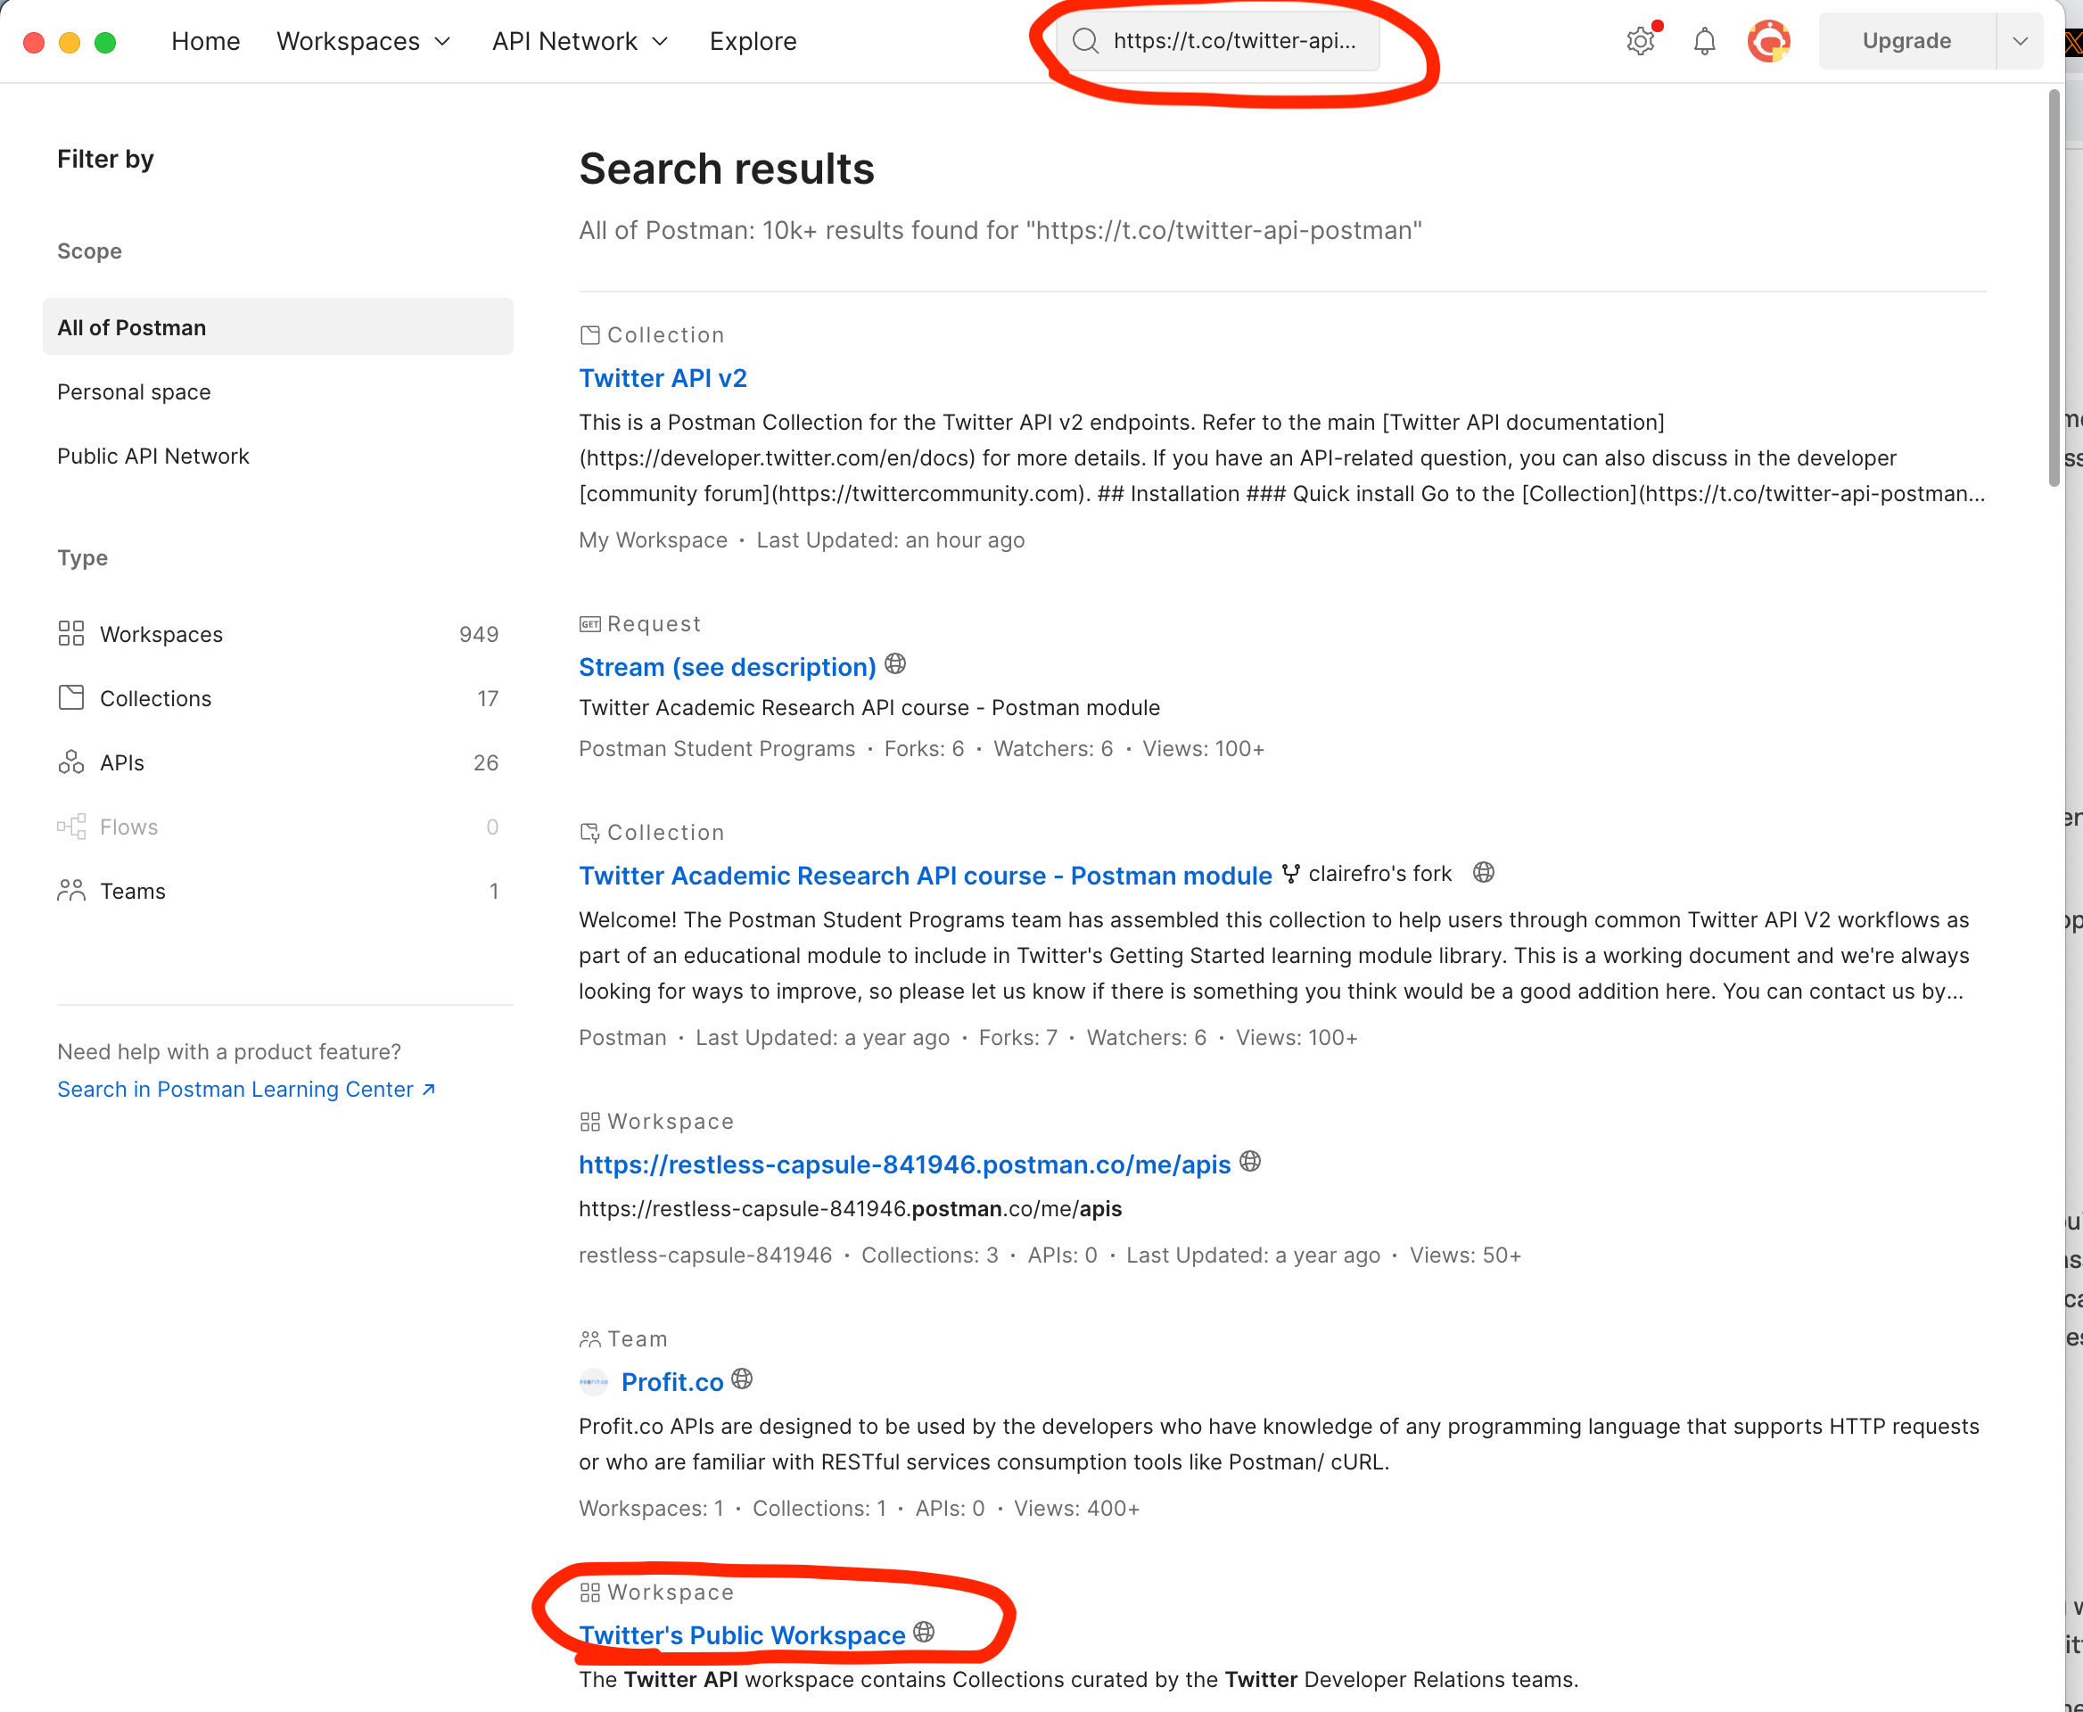2083x1712 pixels.
Task: Click the Upgrade button
Action: click(1906, 41)
